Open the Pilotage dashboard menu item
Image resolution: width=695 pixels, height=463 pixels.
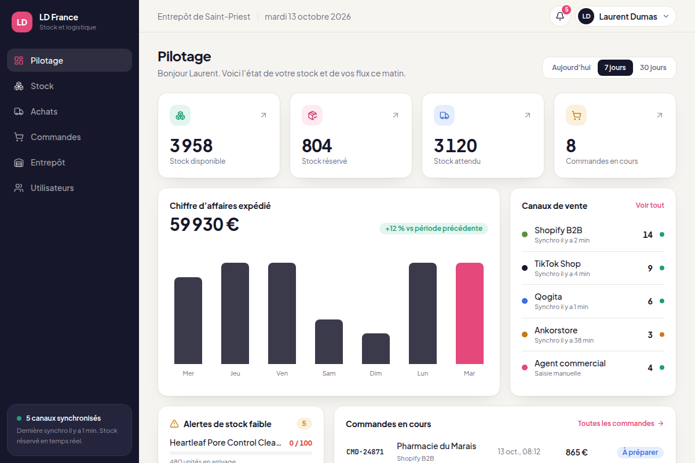(69, 60)
